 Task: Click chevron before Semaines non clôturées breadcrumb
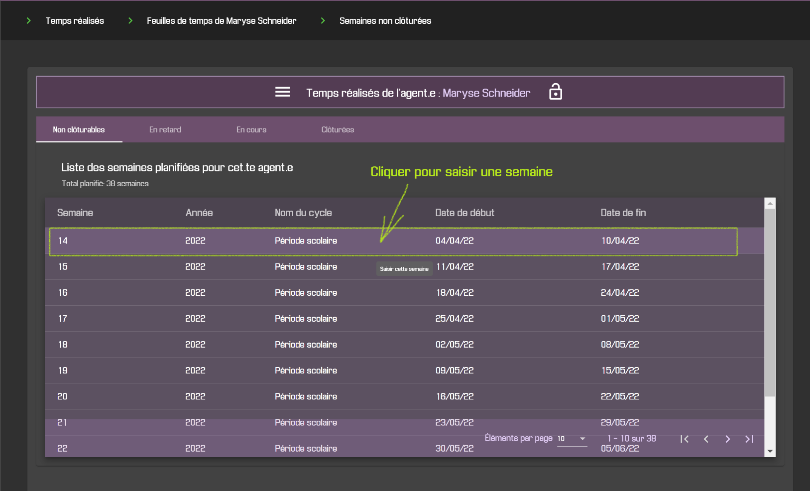323,20
